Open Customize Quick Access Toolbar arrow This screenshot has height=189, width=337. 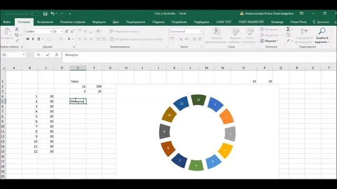[70, 14]
